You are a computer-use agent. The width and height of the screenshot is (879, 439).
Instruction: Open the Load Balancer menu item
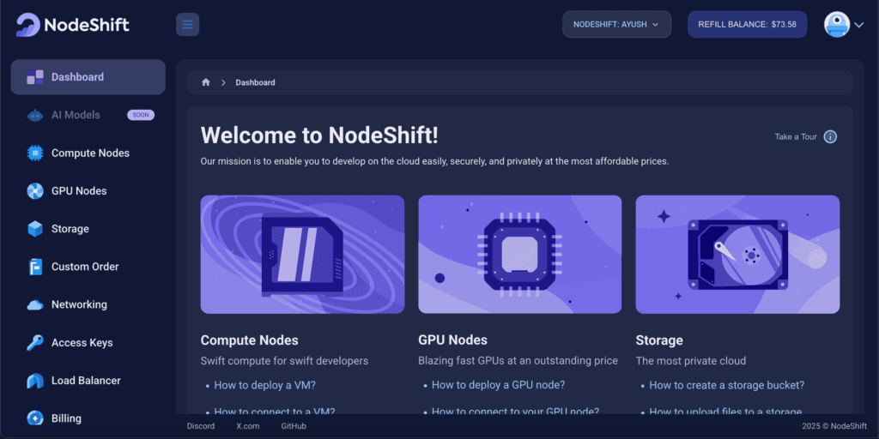(x=88, y=381)
